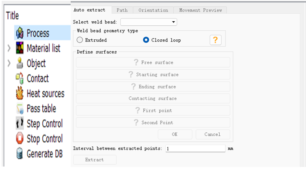Open the Select weld bead dropdown
This screenshot has width=306, height=169.
(149, 22)
